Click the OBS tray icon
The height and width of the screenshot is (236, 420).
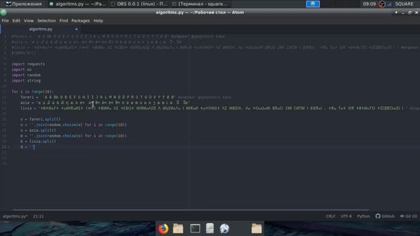click(382, 4)
